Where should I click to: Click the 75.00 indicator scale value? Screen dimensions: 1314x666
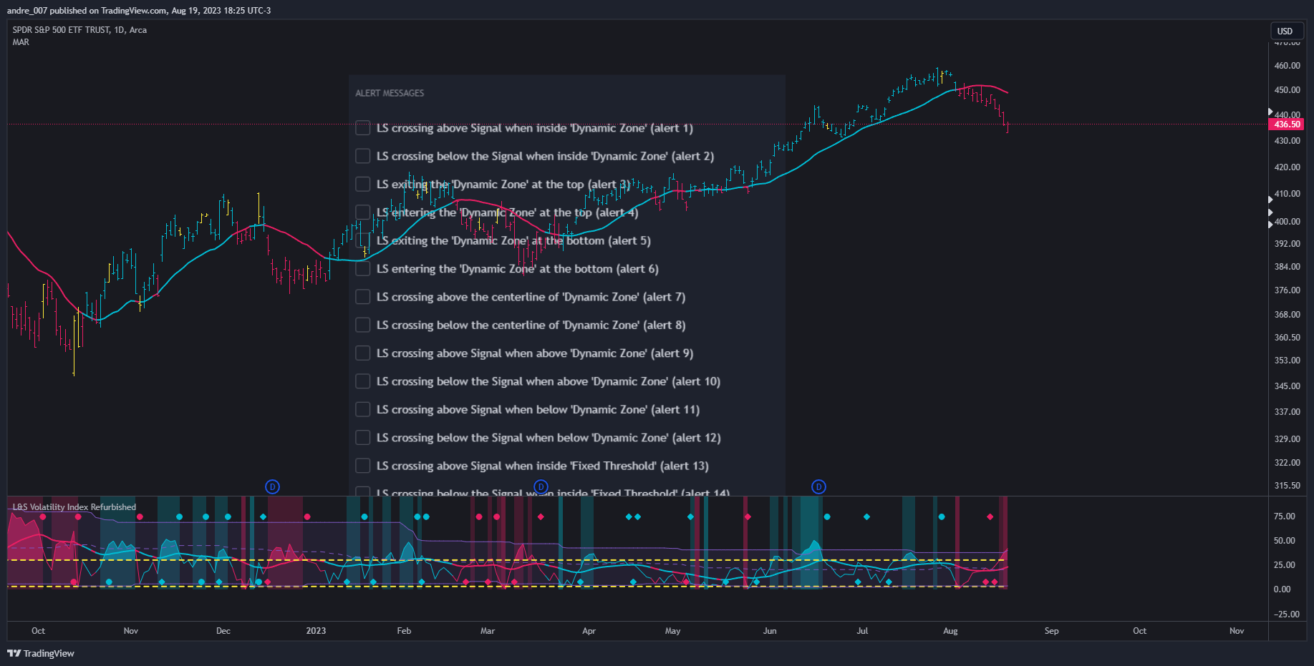coord(1284,516)
